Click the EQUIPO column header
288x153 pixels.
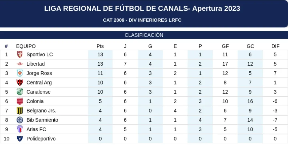click(26, 46)
